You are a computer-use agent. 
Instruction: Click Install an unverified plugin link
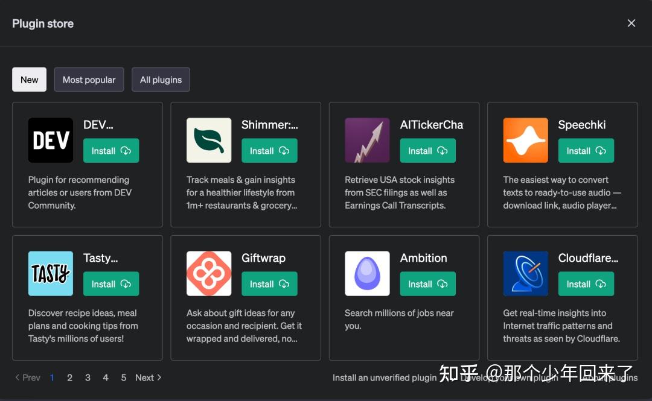(x=385, y=377)
